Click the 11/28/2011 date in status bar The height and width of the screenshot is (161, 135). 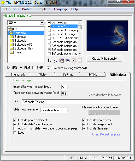pos(123,158)
